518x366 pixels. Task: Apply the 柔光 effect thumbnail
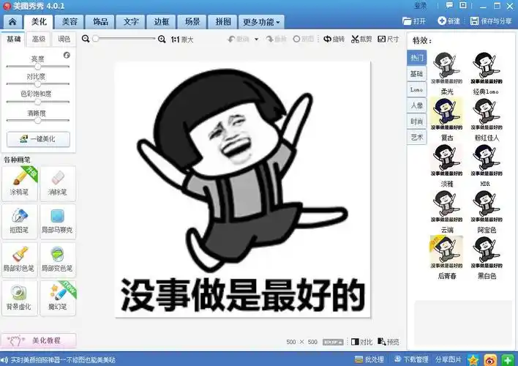click(x=446, y=68)
